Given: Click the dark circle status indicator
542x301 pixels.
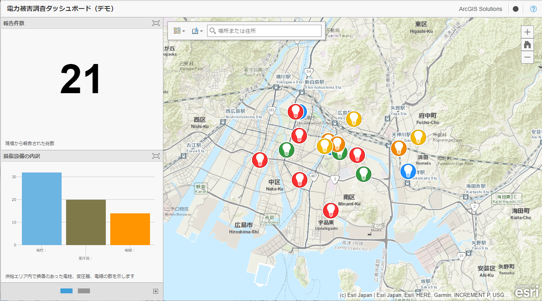Looking at the screenshot, I should coord(516,9).
